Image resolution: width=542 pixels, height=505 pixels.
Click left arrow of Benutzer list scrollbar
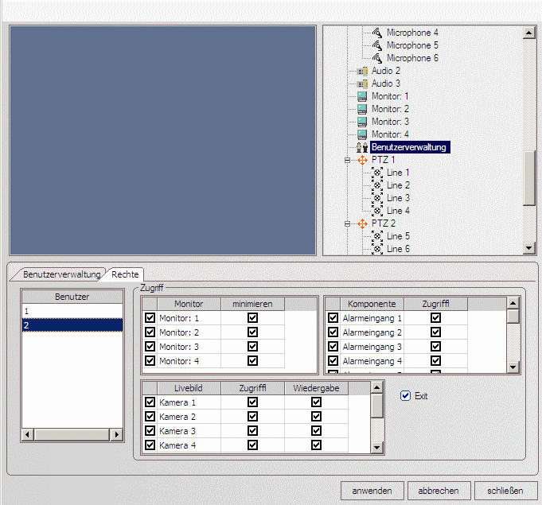click(28, 434)
